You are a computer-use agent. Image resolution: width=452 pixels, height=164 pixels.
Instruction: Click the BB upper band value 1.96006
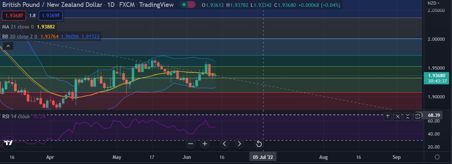pos(71,36)
